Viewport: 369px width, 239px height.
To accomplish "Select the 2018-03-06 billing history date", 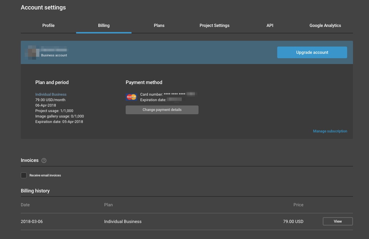I will [x=32, y=222].
